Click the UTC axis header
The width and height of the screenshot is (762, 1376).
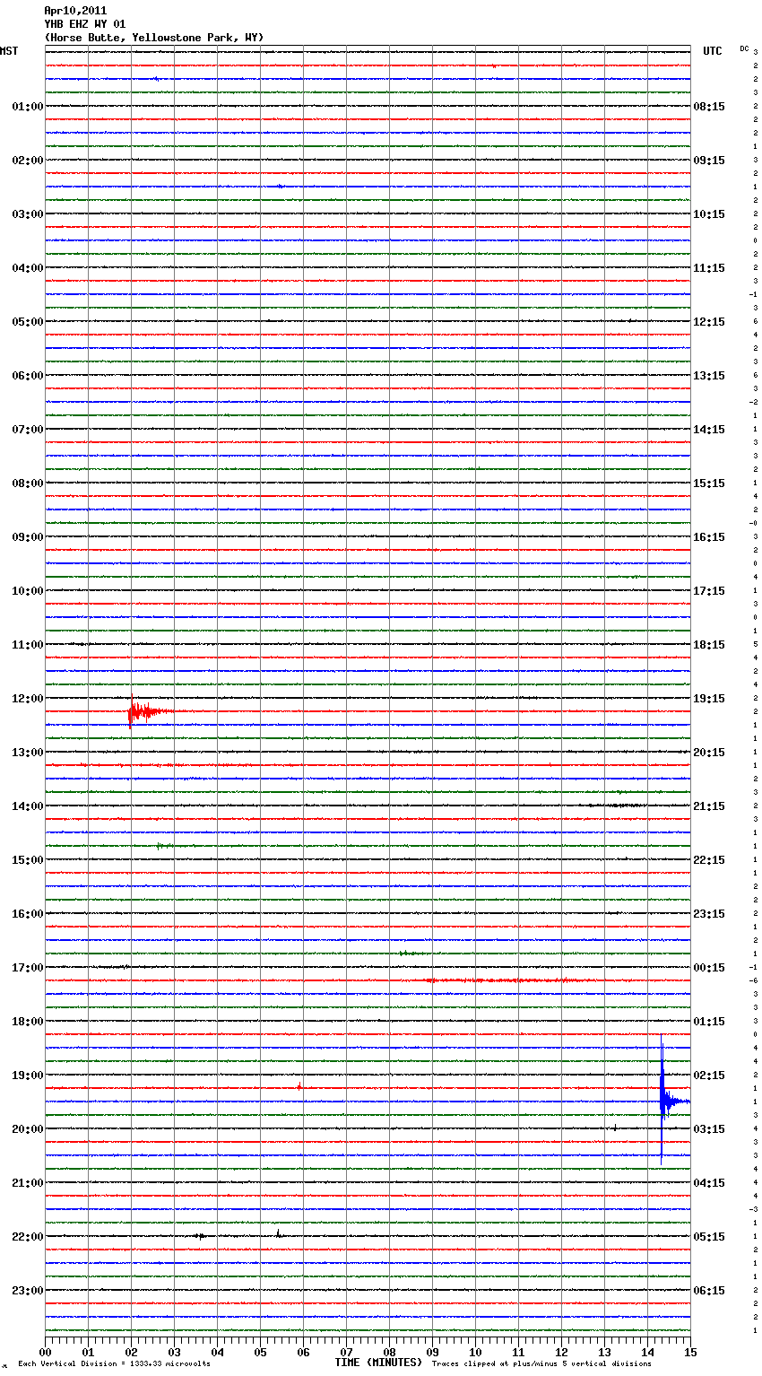[x=713, y=51]
